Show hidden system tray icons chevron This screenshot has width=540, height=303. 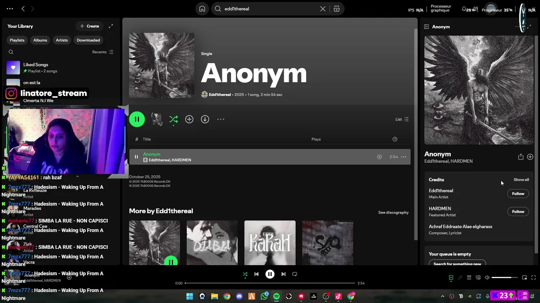click(443, 296)
